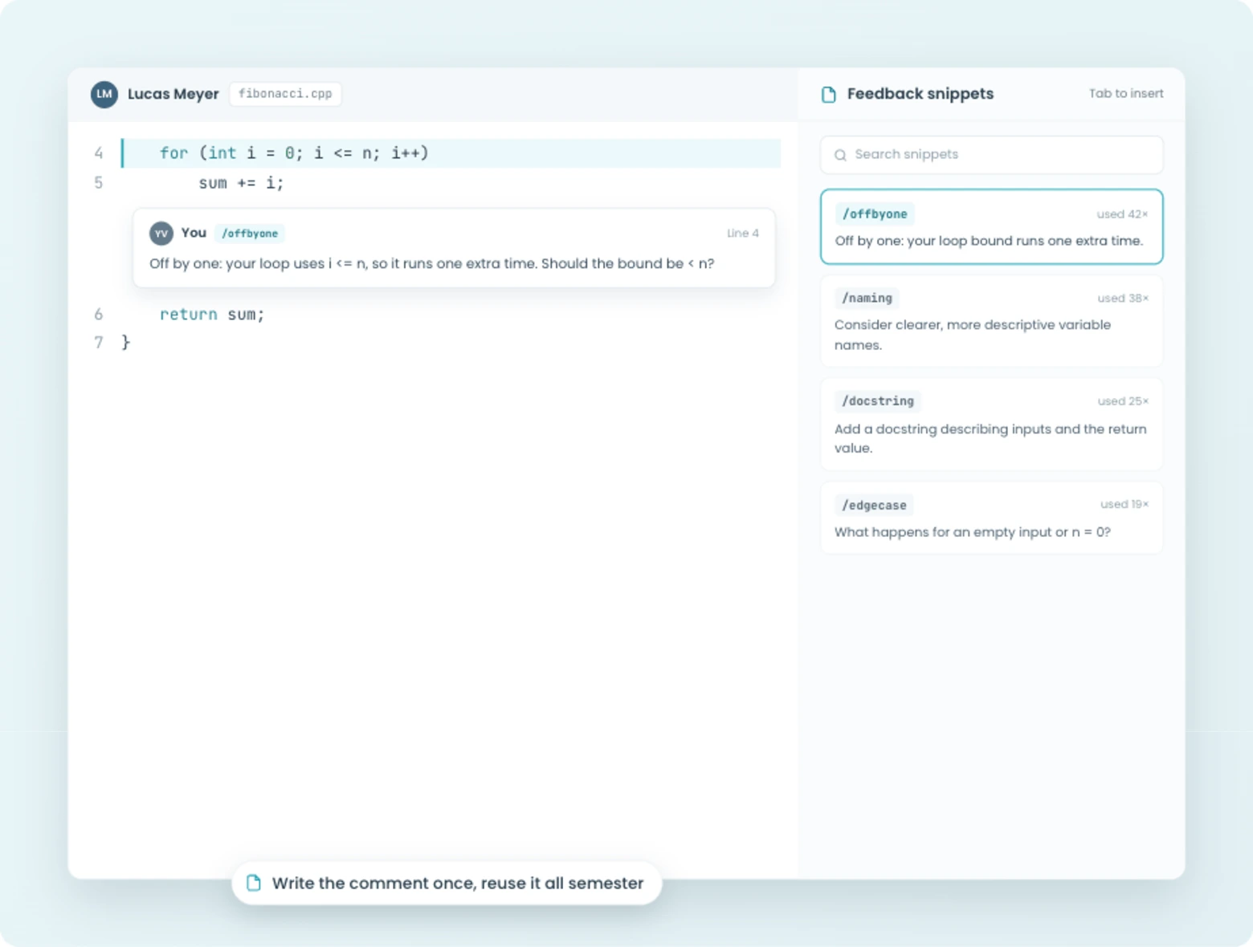Click the 'Feedback snippets' heading
Screen dimensions: 1253x947
920,94
